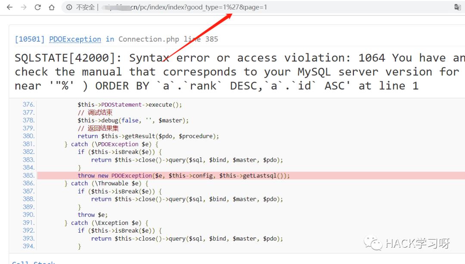Click the [10501] error code text
This screenshot has width=465, height=264.
[30, 39]
